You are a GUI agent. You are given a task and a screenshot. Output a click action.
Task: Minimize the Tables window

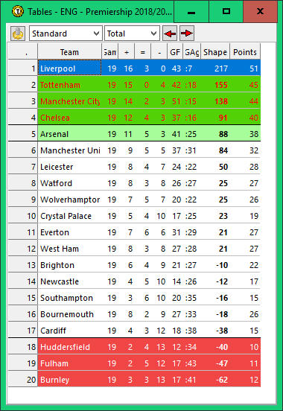pos(191,11)
